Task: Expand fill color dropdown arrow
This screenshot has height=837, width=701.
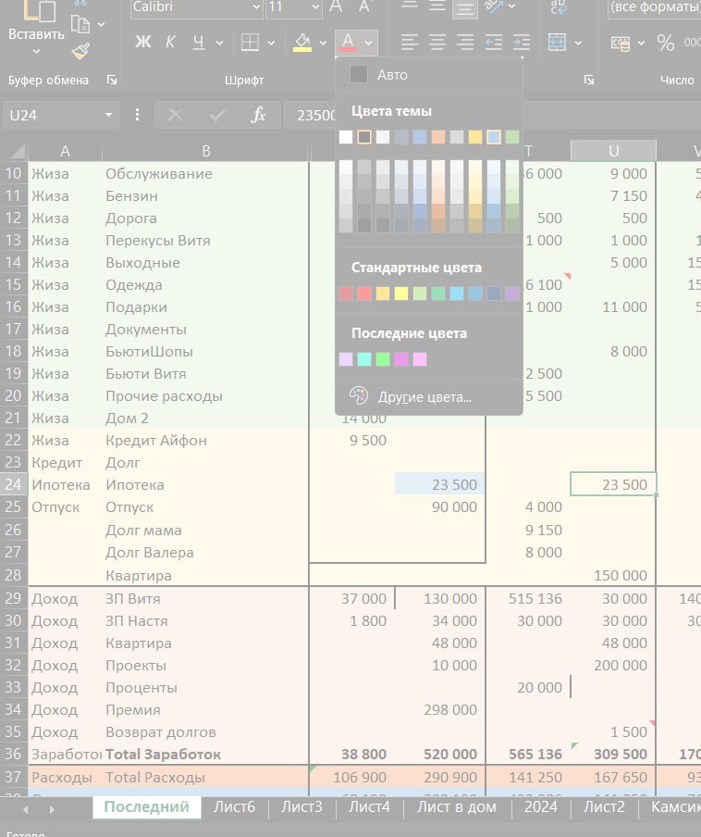Action: (323, 43)
